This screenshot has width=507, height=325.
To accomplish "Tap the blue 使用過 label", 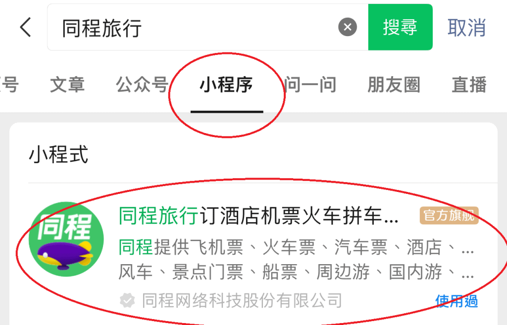I will point(456,301).
